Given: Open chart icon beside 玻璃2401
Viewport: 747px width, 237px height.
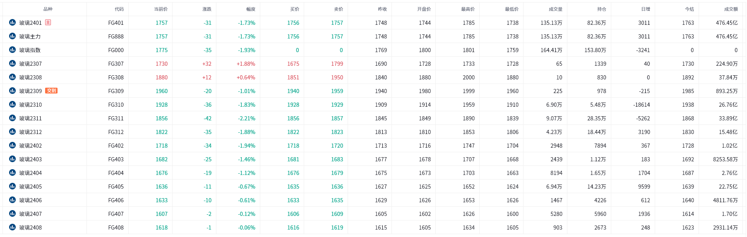Looking at the screenshot, I should coord(12,22).
